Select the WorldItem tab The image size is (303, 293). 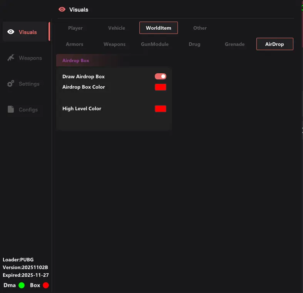(158, 28)
